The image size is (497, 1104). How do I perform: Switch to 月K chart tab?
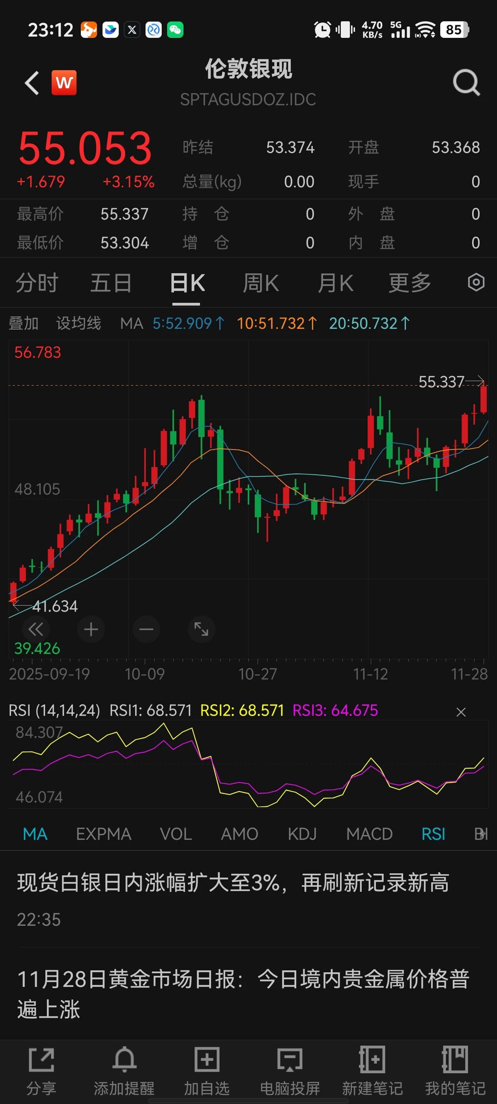click(335, 283)
